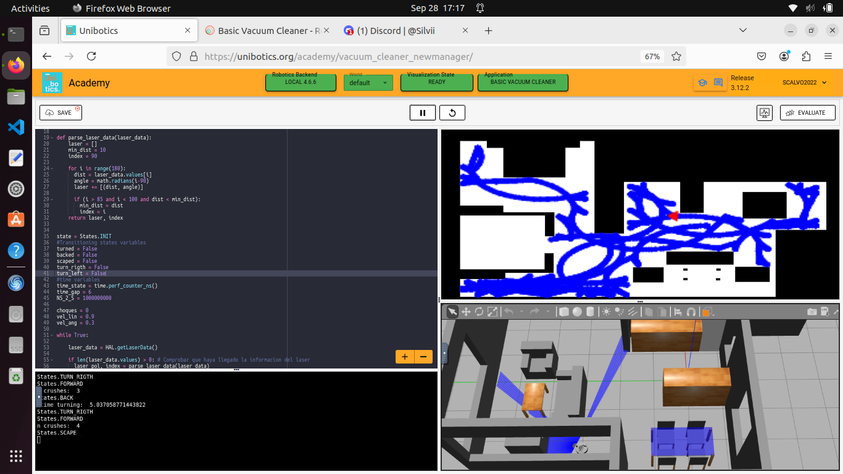The image size is (843, 474).
Task: Increase editor font size with the plus button
Action: pyautogui.click(x=404, y=356)
